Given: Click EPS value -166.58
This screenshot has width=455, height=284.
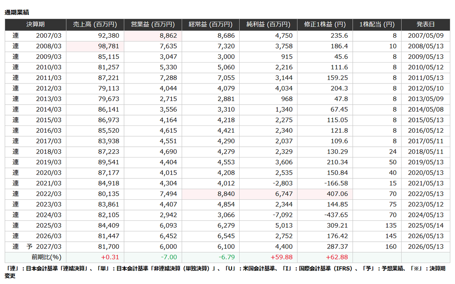Looking at the screenshot, I should click(336, 183).
